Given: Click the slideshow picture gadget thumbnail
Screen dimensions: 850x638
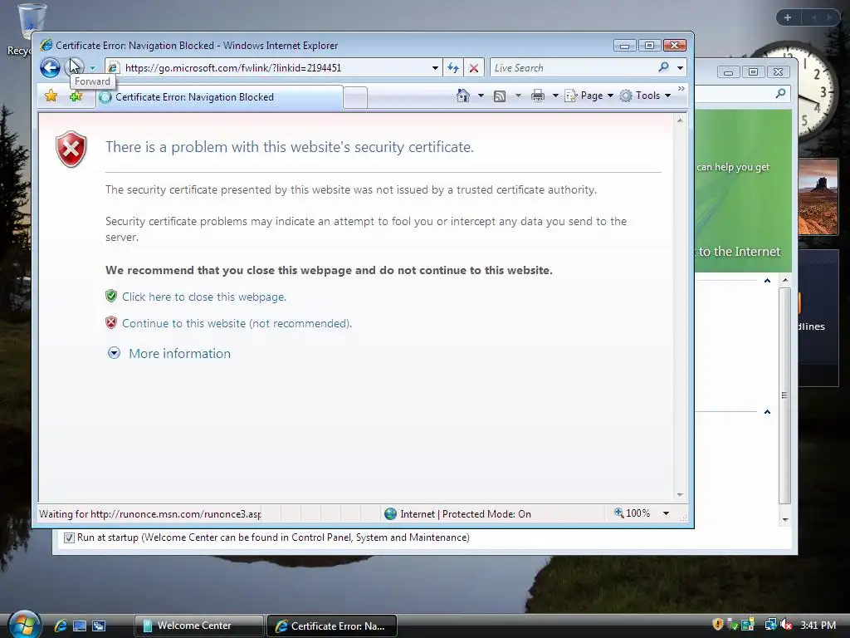Looking at the screenshot, I should [818, 196].
